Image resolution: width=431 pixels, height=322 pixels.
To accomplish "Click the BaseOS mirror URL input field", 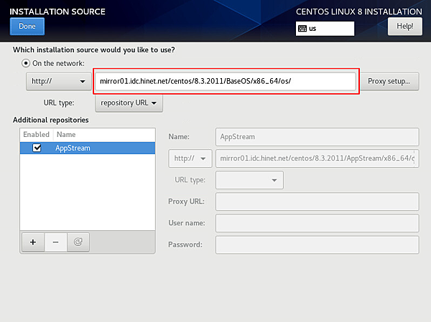I will click(x=226, y=81).
